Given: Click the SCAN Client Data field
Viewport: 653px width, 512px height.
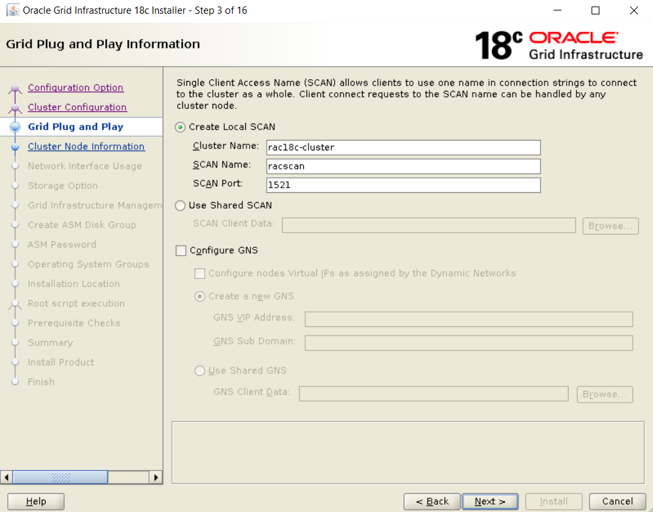Looking at the screenshot, I should [429, 226].
